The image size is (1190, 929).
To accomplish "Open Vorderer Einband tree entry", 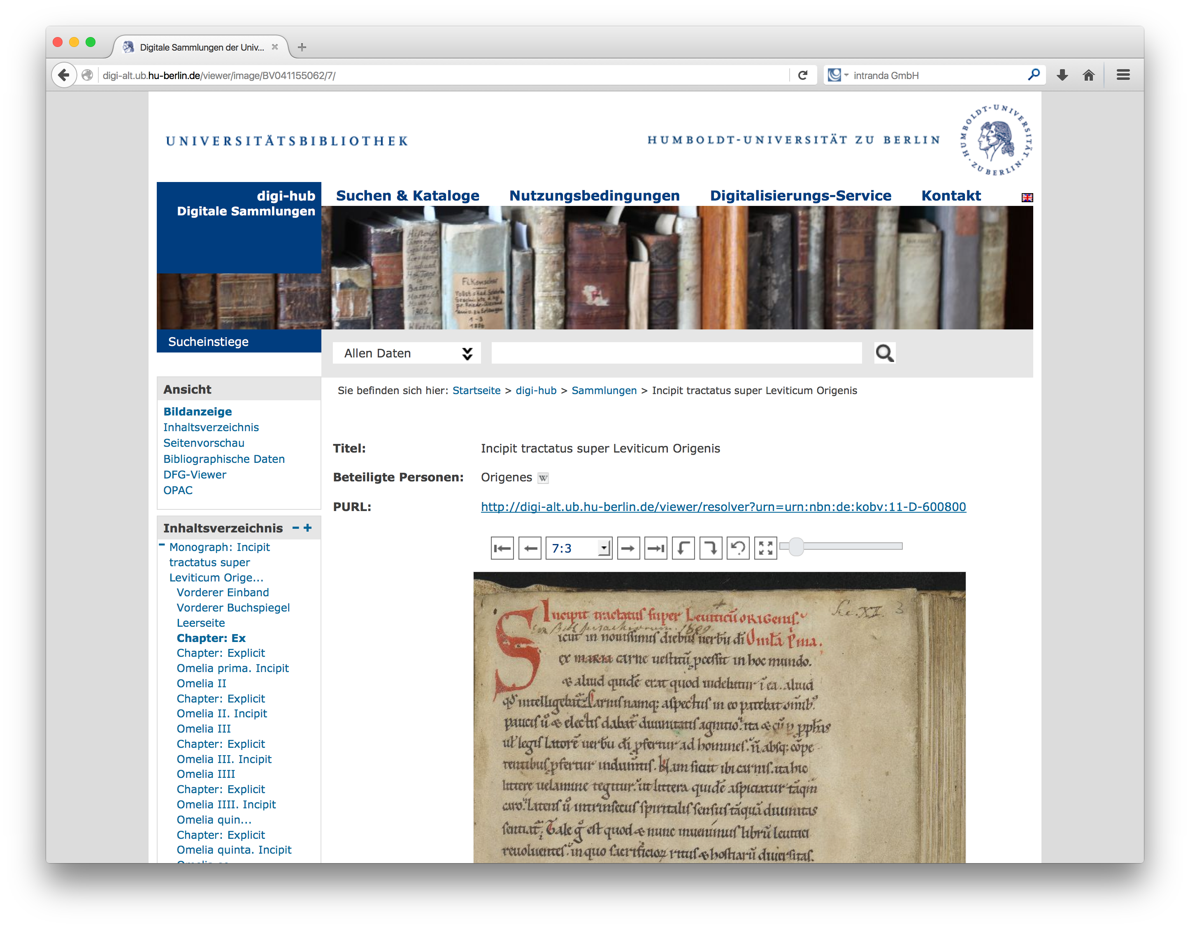I will coord(222,593).
